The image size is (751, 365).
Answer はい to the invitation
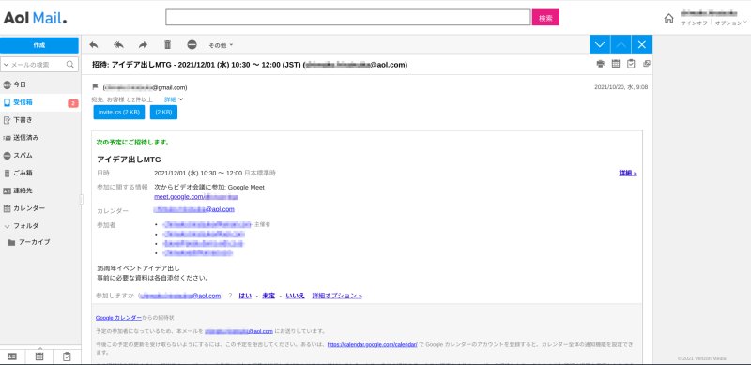[x=245, y=296]
